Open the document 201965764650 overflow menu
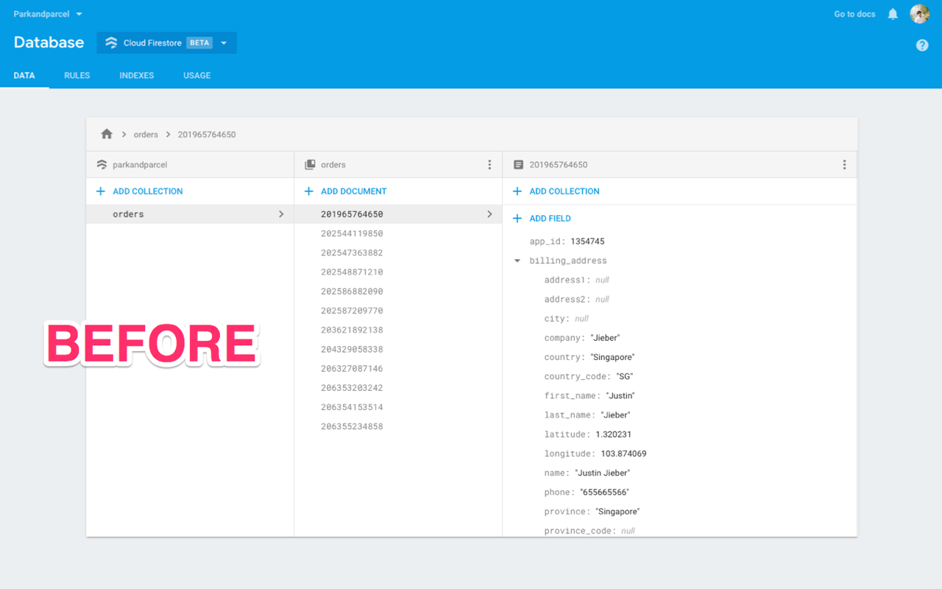The width and height of the screenshot is (942, 589). point(844,164)
